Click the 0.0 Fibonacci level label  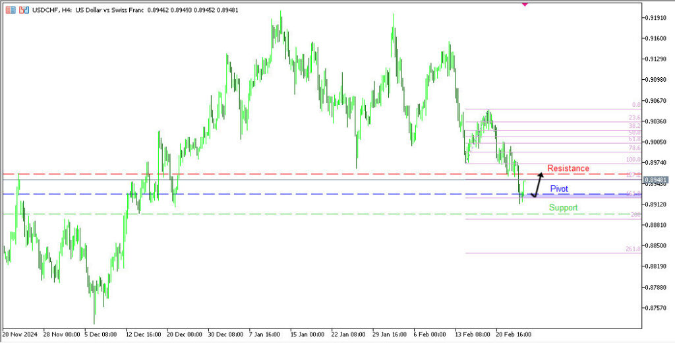click(x=635, y=105)
